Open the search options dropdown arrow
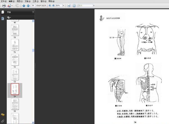169x124 pixels. pos(94,6)
